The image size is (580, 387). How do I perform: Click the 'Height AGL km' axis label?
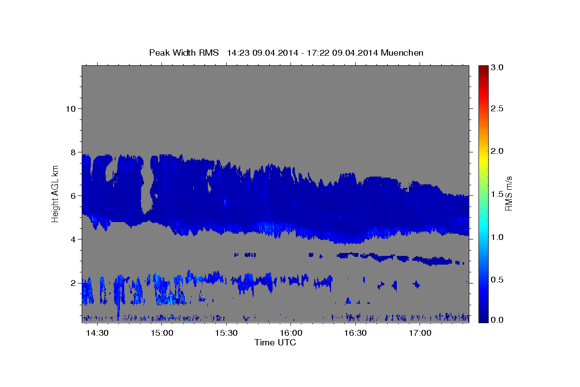pos(55,193)
